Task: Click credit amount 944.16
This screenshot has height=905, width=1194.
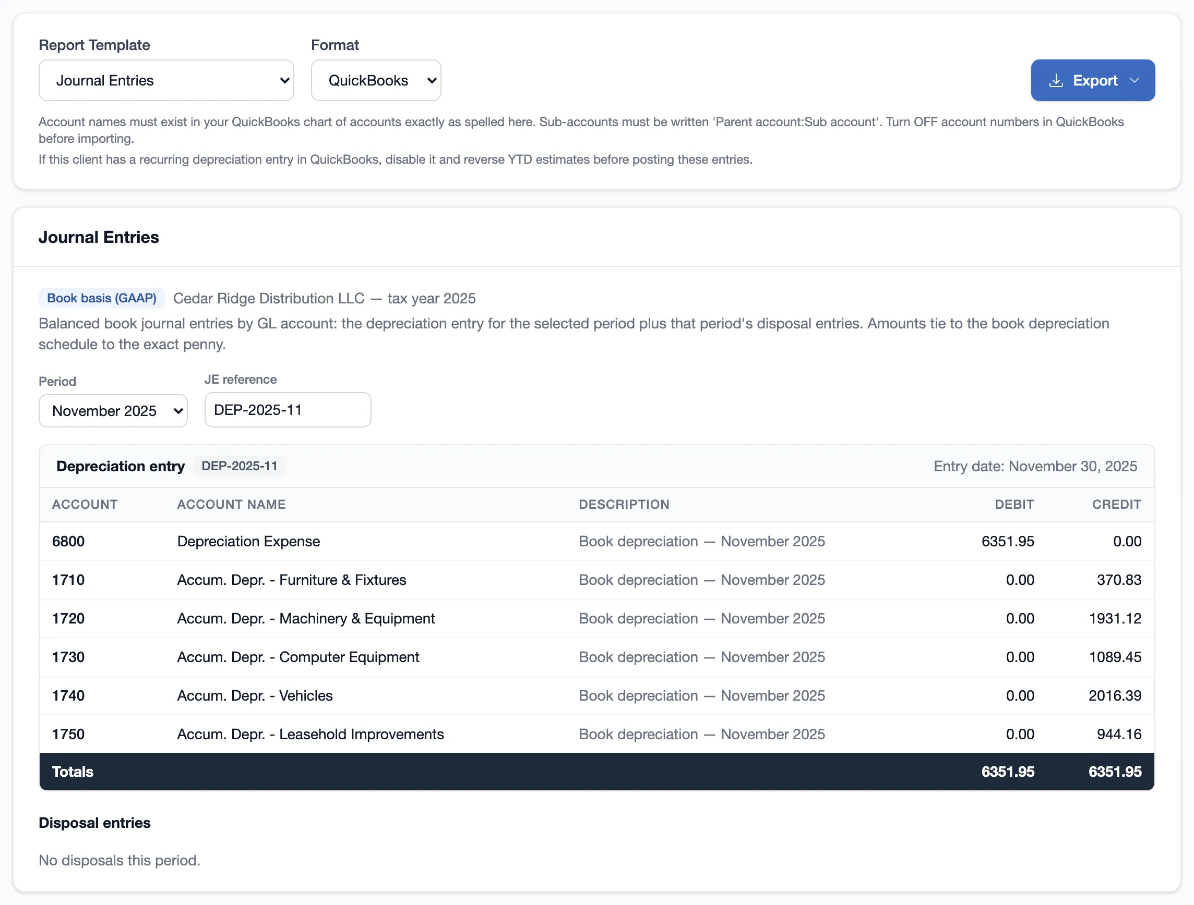Action: point(1119,735)
